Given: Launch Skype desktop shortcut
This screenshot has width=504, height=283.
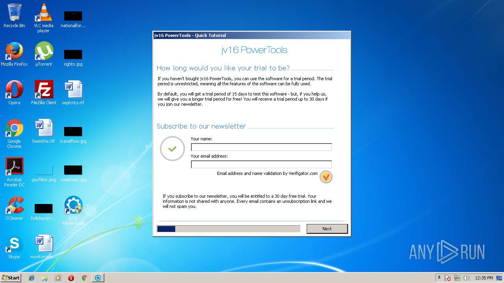Looking at the screenshot, I should [14, 247].
